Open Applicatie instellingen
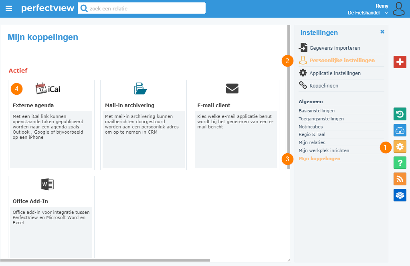 (335, 73)
